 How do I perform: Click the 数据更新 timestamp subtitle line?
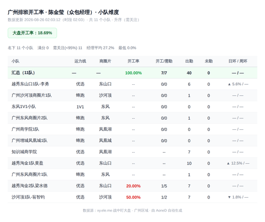(74, 20)
